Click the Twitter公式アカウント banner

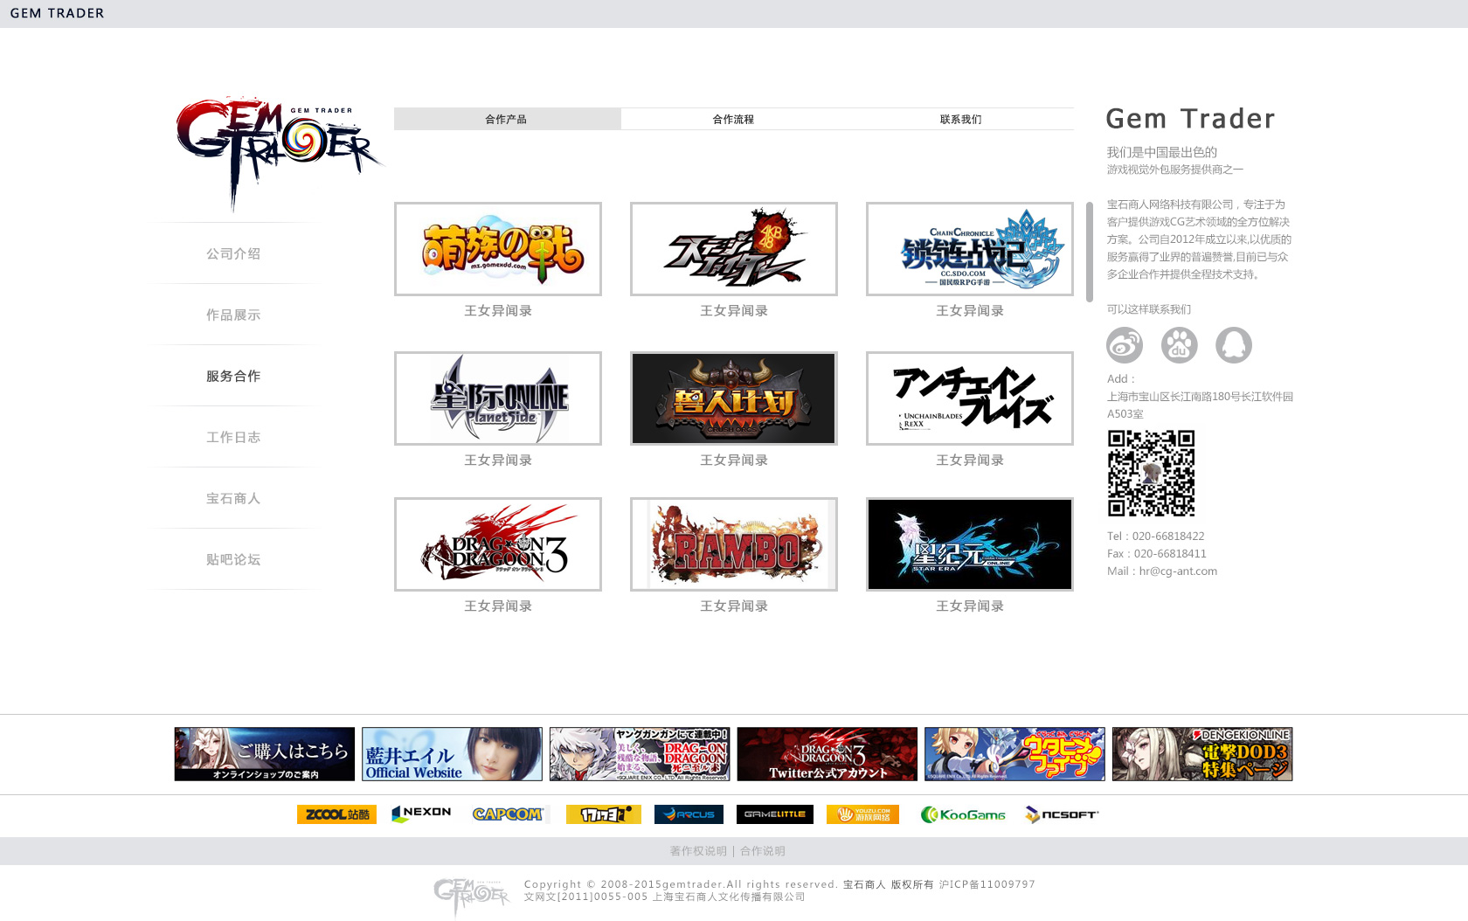pos(827,754)
